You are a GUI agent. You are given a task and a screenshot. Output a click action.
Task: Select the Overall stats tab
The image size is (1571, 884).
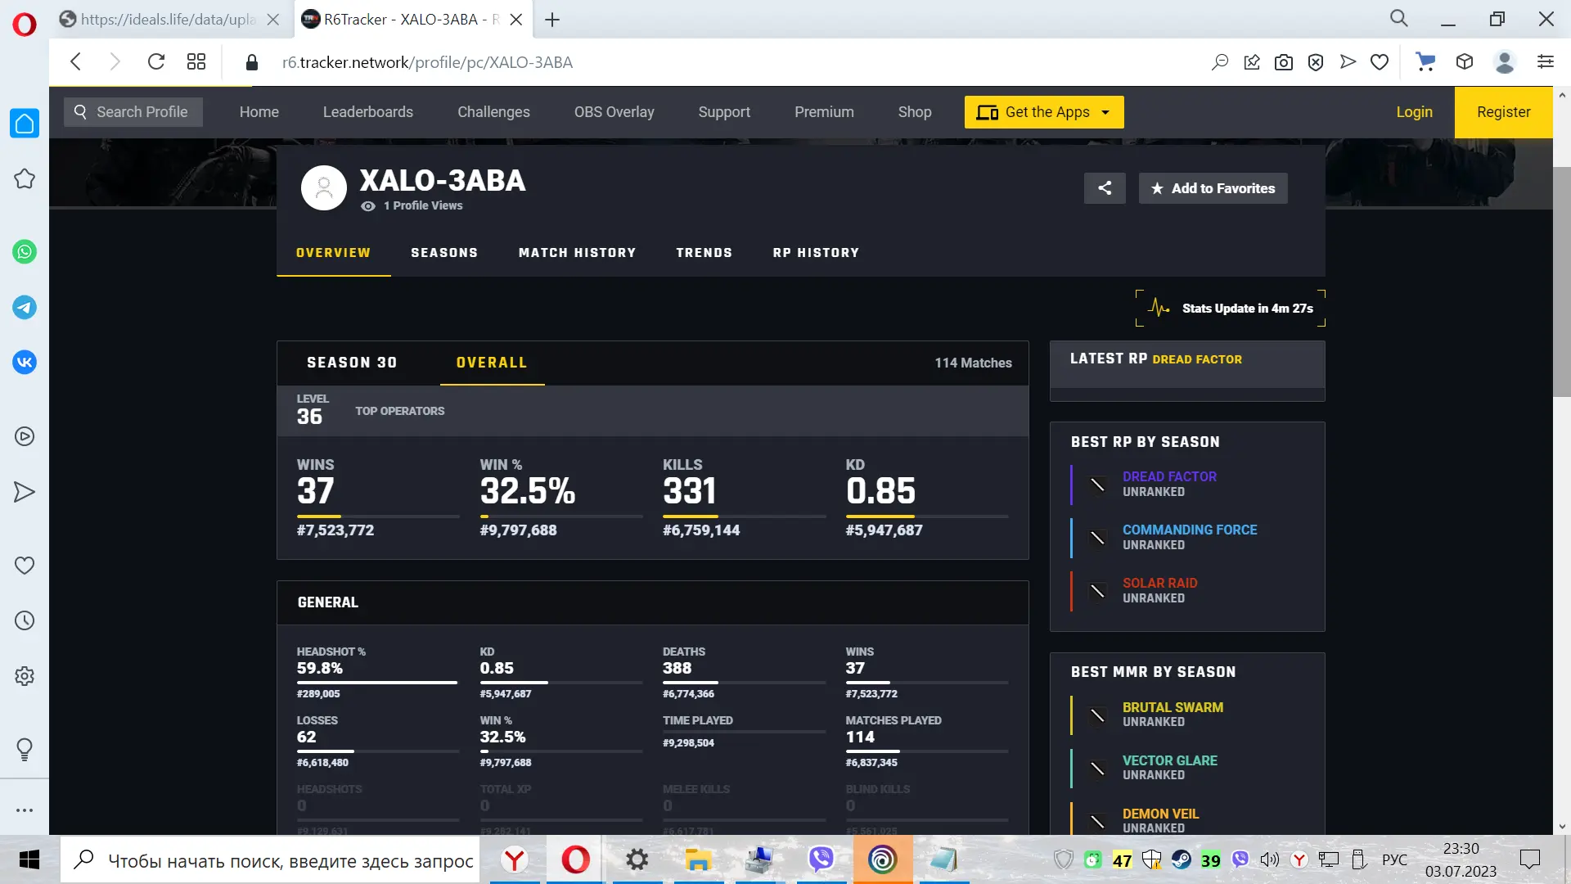tap(492, 363)
